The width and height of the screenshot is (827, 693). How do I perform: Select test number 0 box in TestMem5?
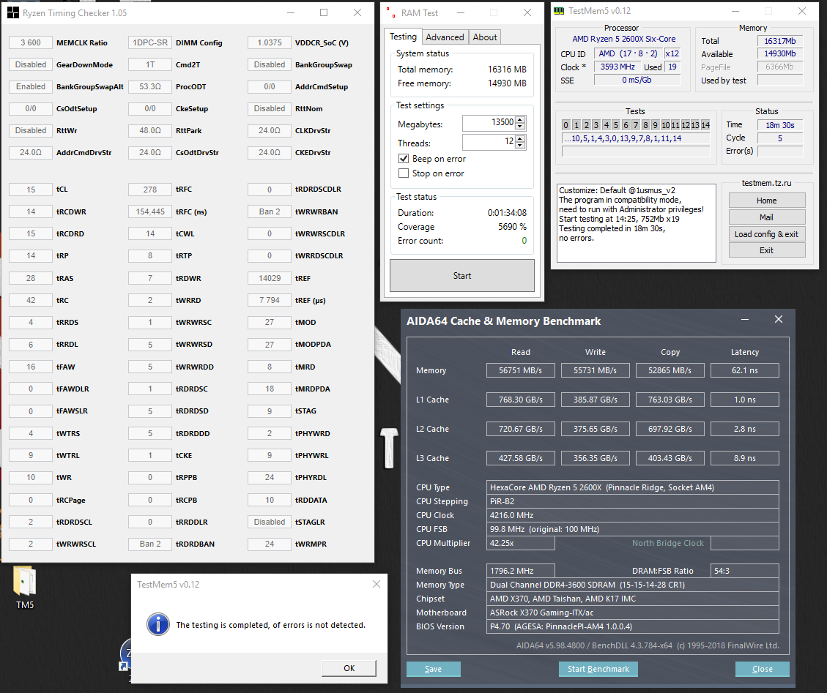[x=566, y=125]
